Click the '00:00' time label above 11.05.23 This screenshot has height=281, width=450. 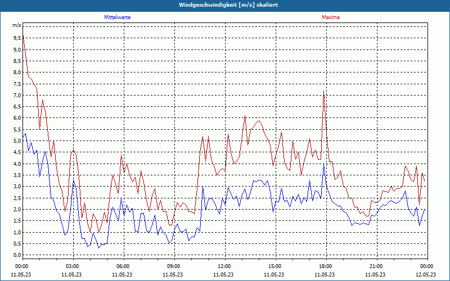coord(21,266)
